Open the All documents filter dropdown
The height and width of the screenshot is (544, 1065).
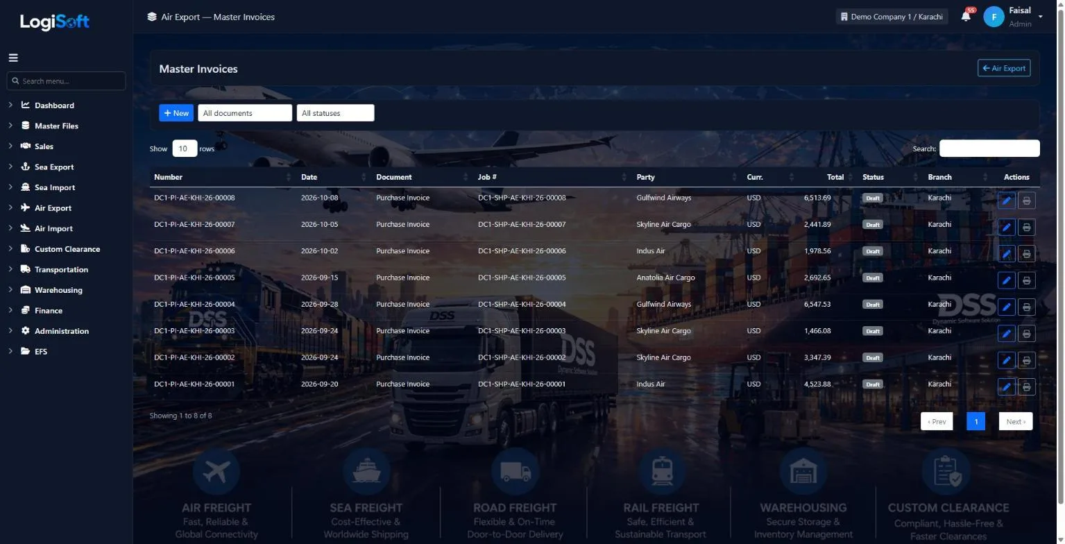tap(245, 113)
